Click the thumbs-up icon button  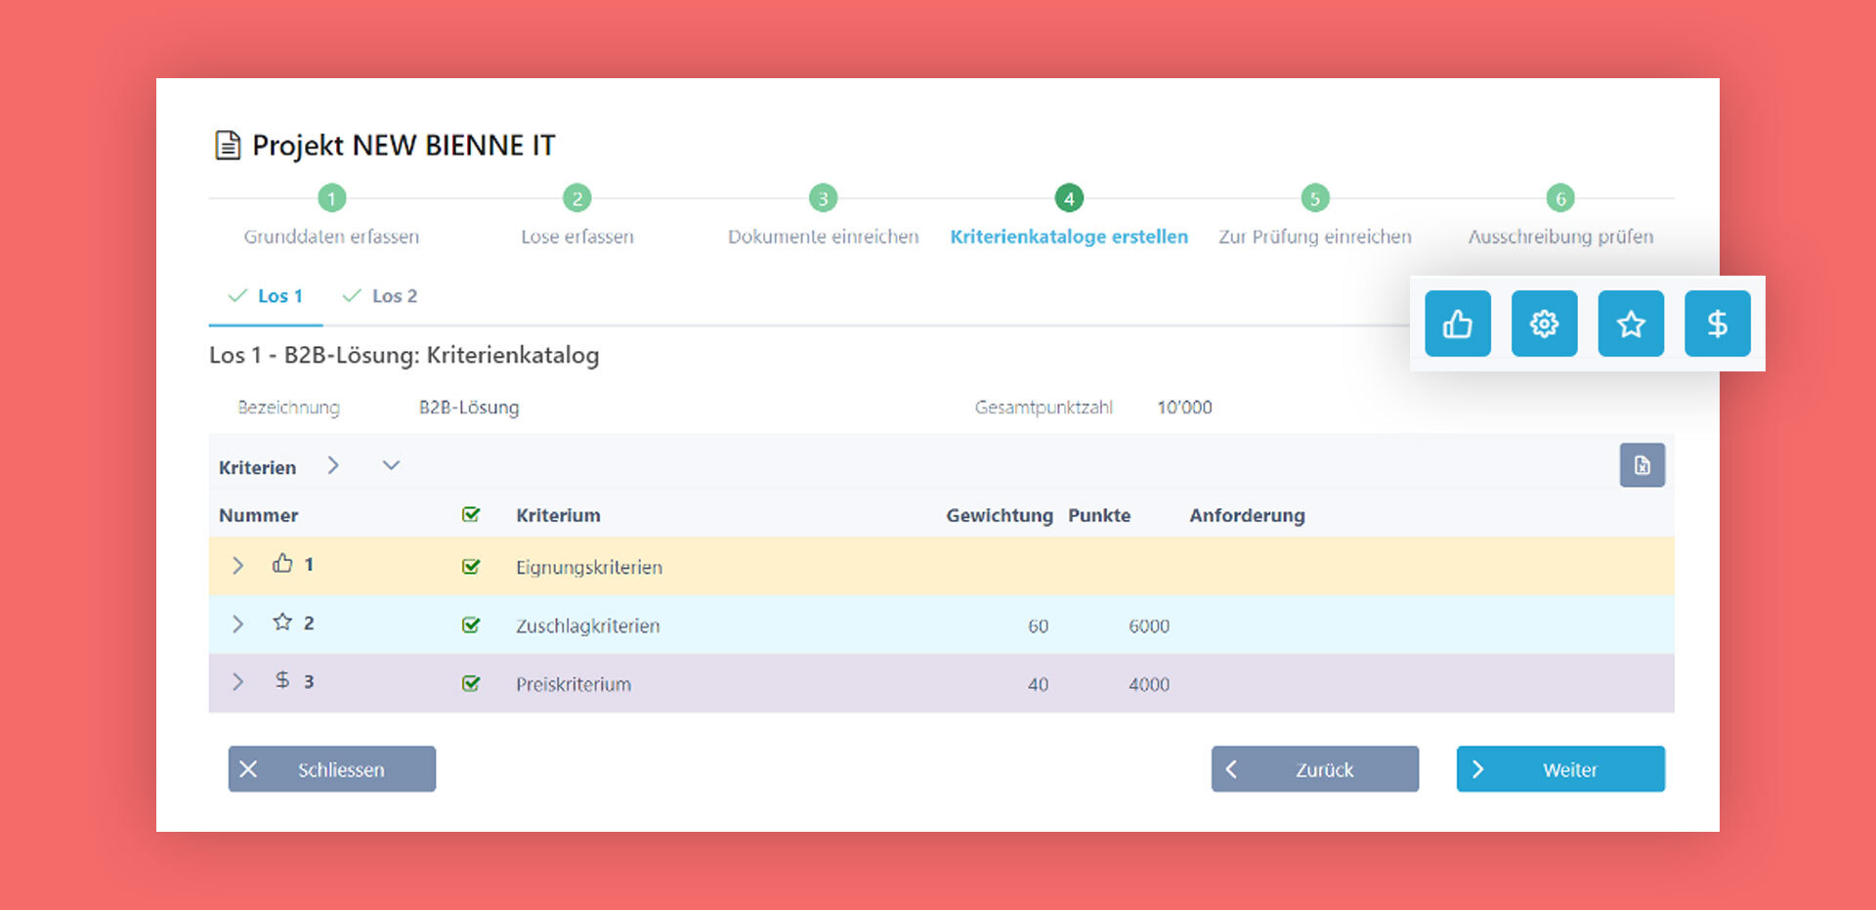[1457, 324]
